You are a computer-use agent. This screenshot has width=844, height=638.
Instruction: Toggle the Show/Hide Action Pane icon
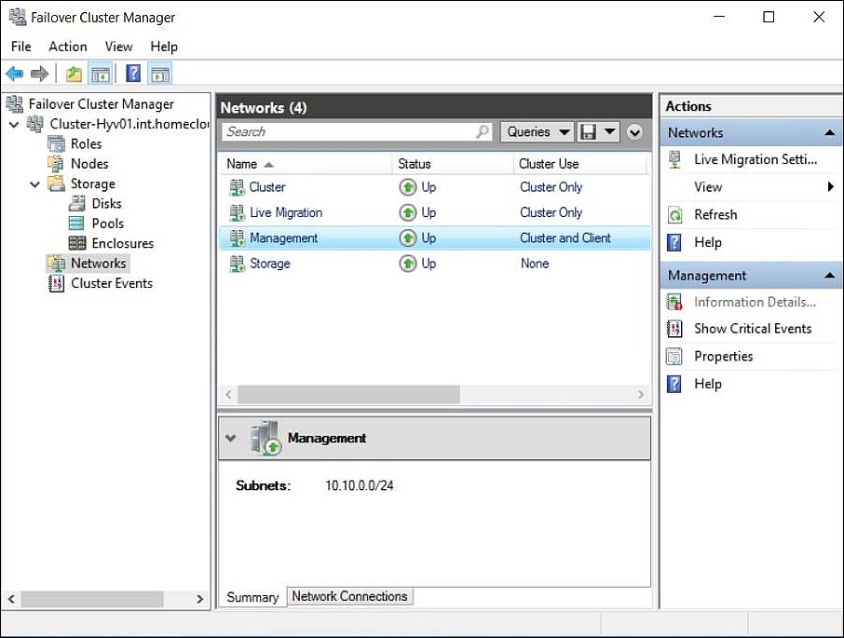[160, 74]
